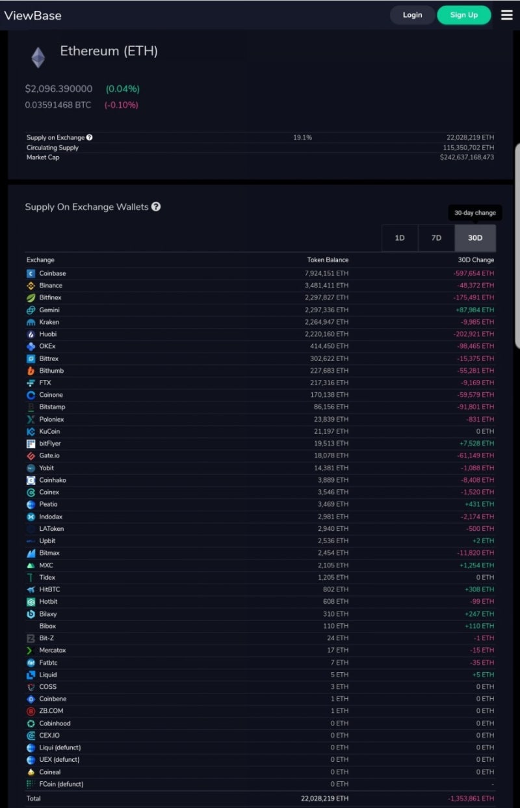Open the ViewBase home link
Image resolution: width=520 pixels, height=808 pixels.
coord(33,15)
